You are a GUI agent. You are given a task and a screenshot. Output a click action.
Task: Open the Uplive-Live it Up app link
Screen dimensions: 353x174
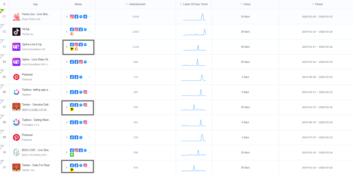point(32,44)
